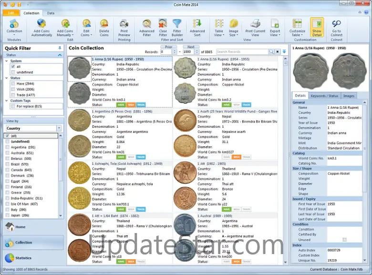Open Filter Builder
The height and width of the screenshot is (275, 372).
tap(177, 28)
